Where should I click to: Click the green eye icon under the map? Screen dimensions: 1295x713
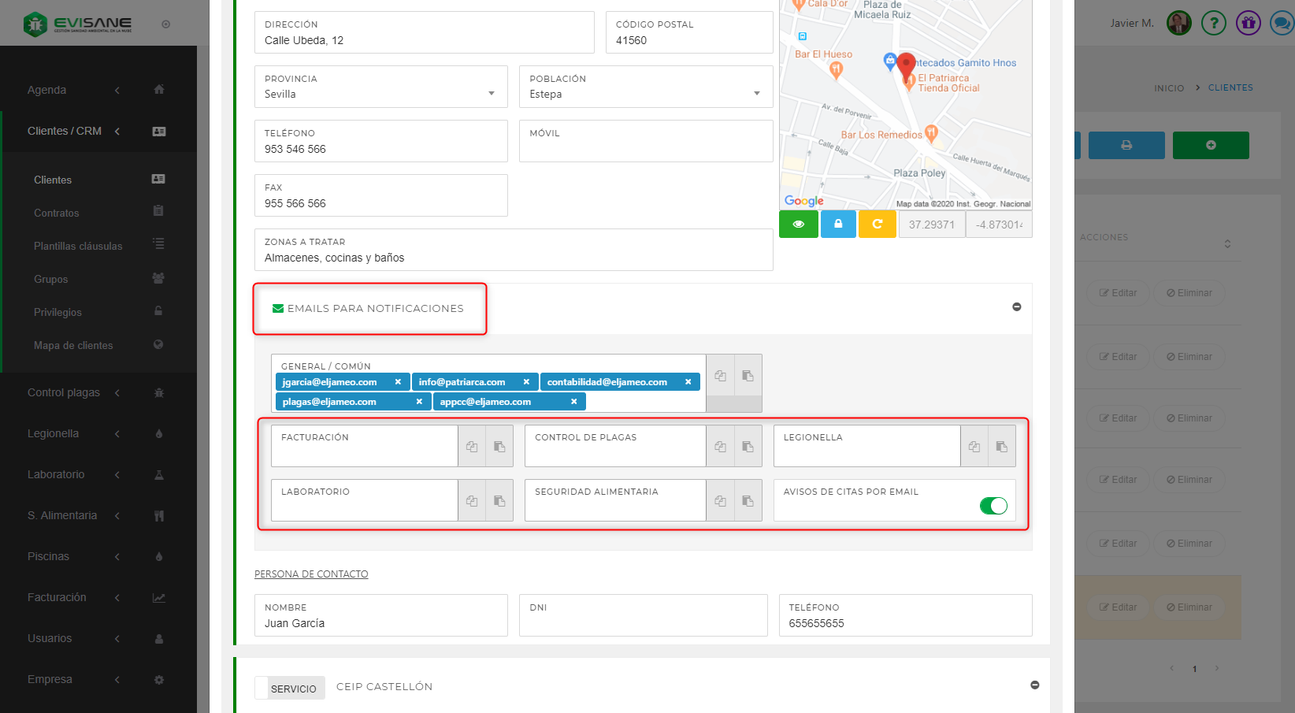[x=798, y=225]
